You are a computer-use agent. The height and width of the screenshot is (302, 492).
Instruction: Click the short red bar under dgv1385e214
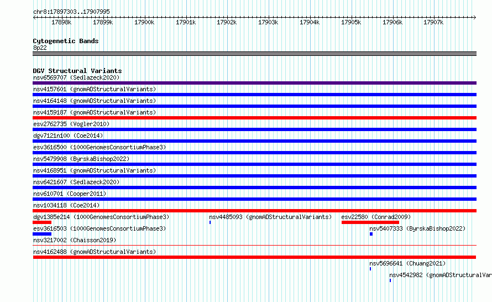pyautogui.click(x=42, y=222)
